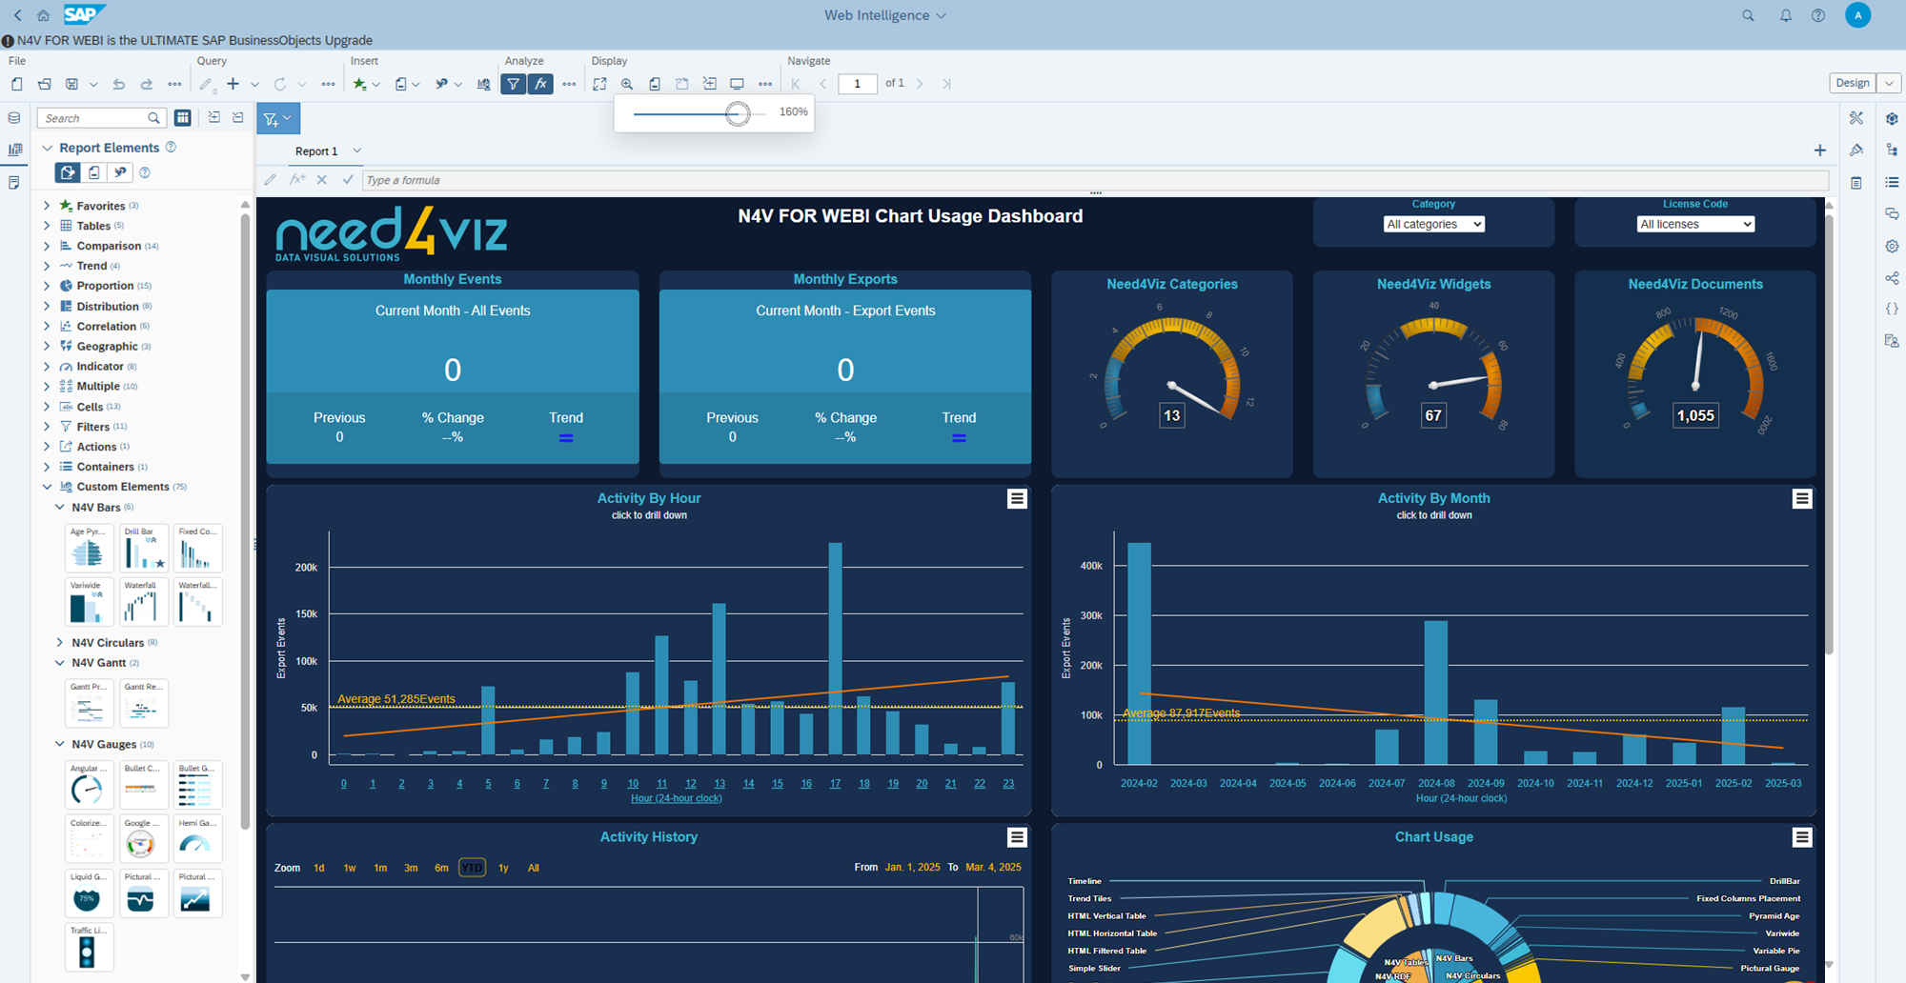The width and height of the screenshot is (1906, 983).
Task: Collapse the Custom Elements tree section
Action: 48,486
